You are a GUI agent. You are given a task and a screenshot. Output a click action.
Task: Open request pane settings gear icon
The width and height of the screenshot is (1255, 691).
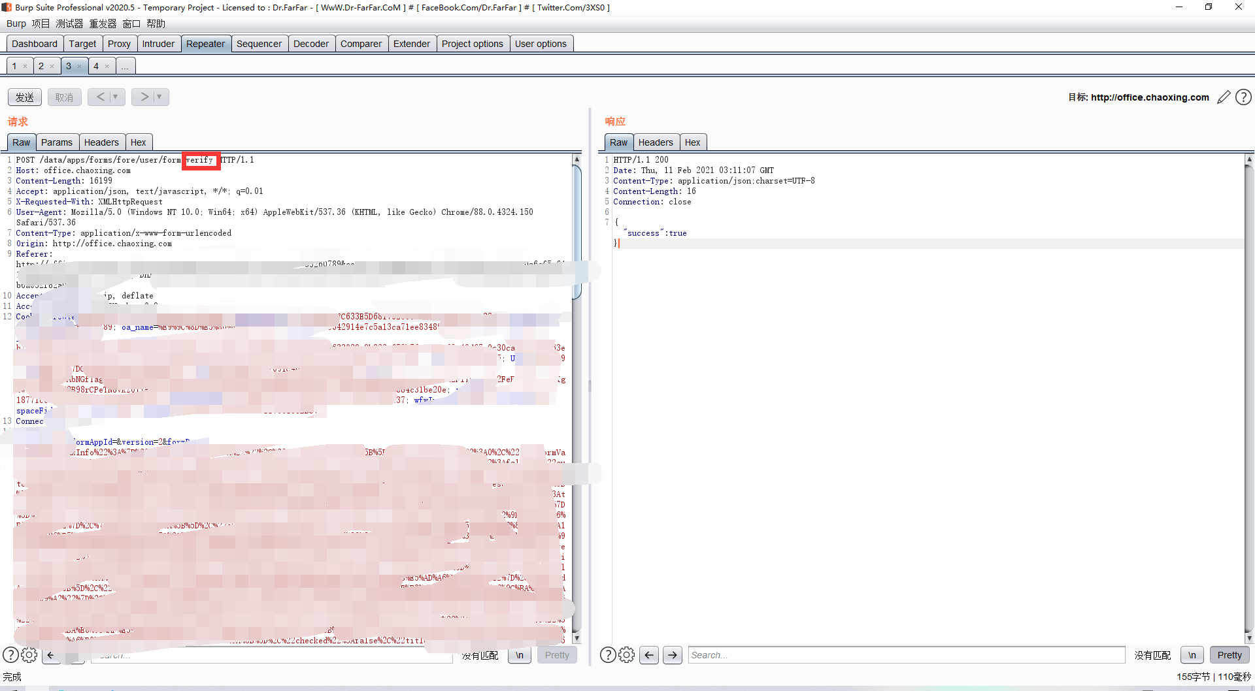pos(29,654)
